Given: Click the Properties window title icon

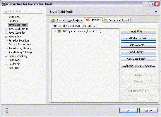Looking at the screenshot, I should [x=4, y=4].
